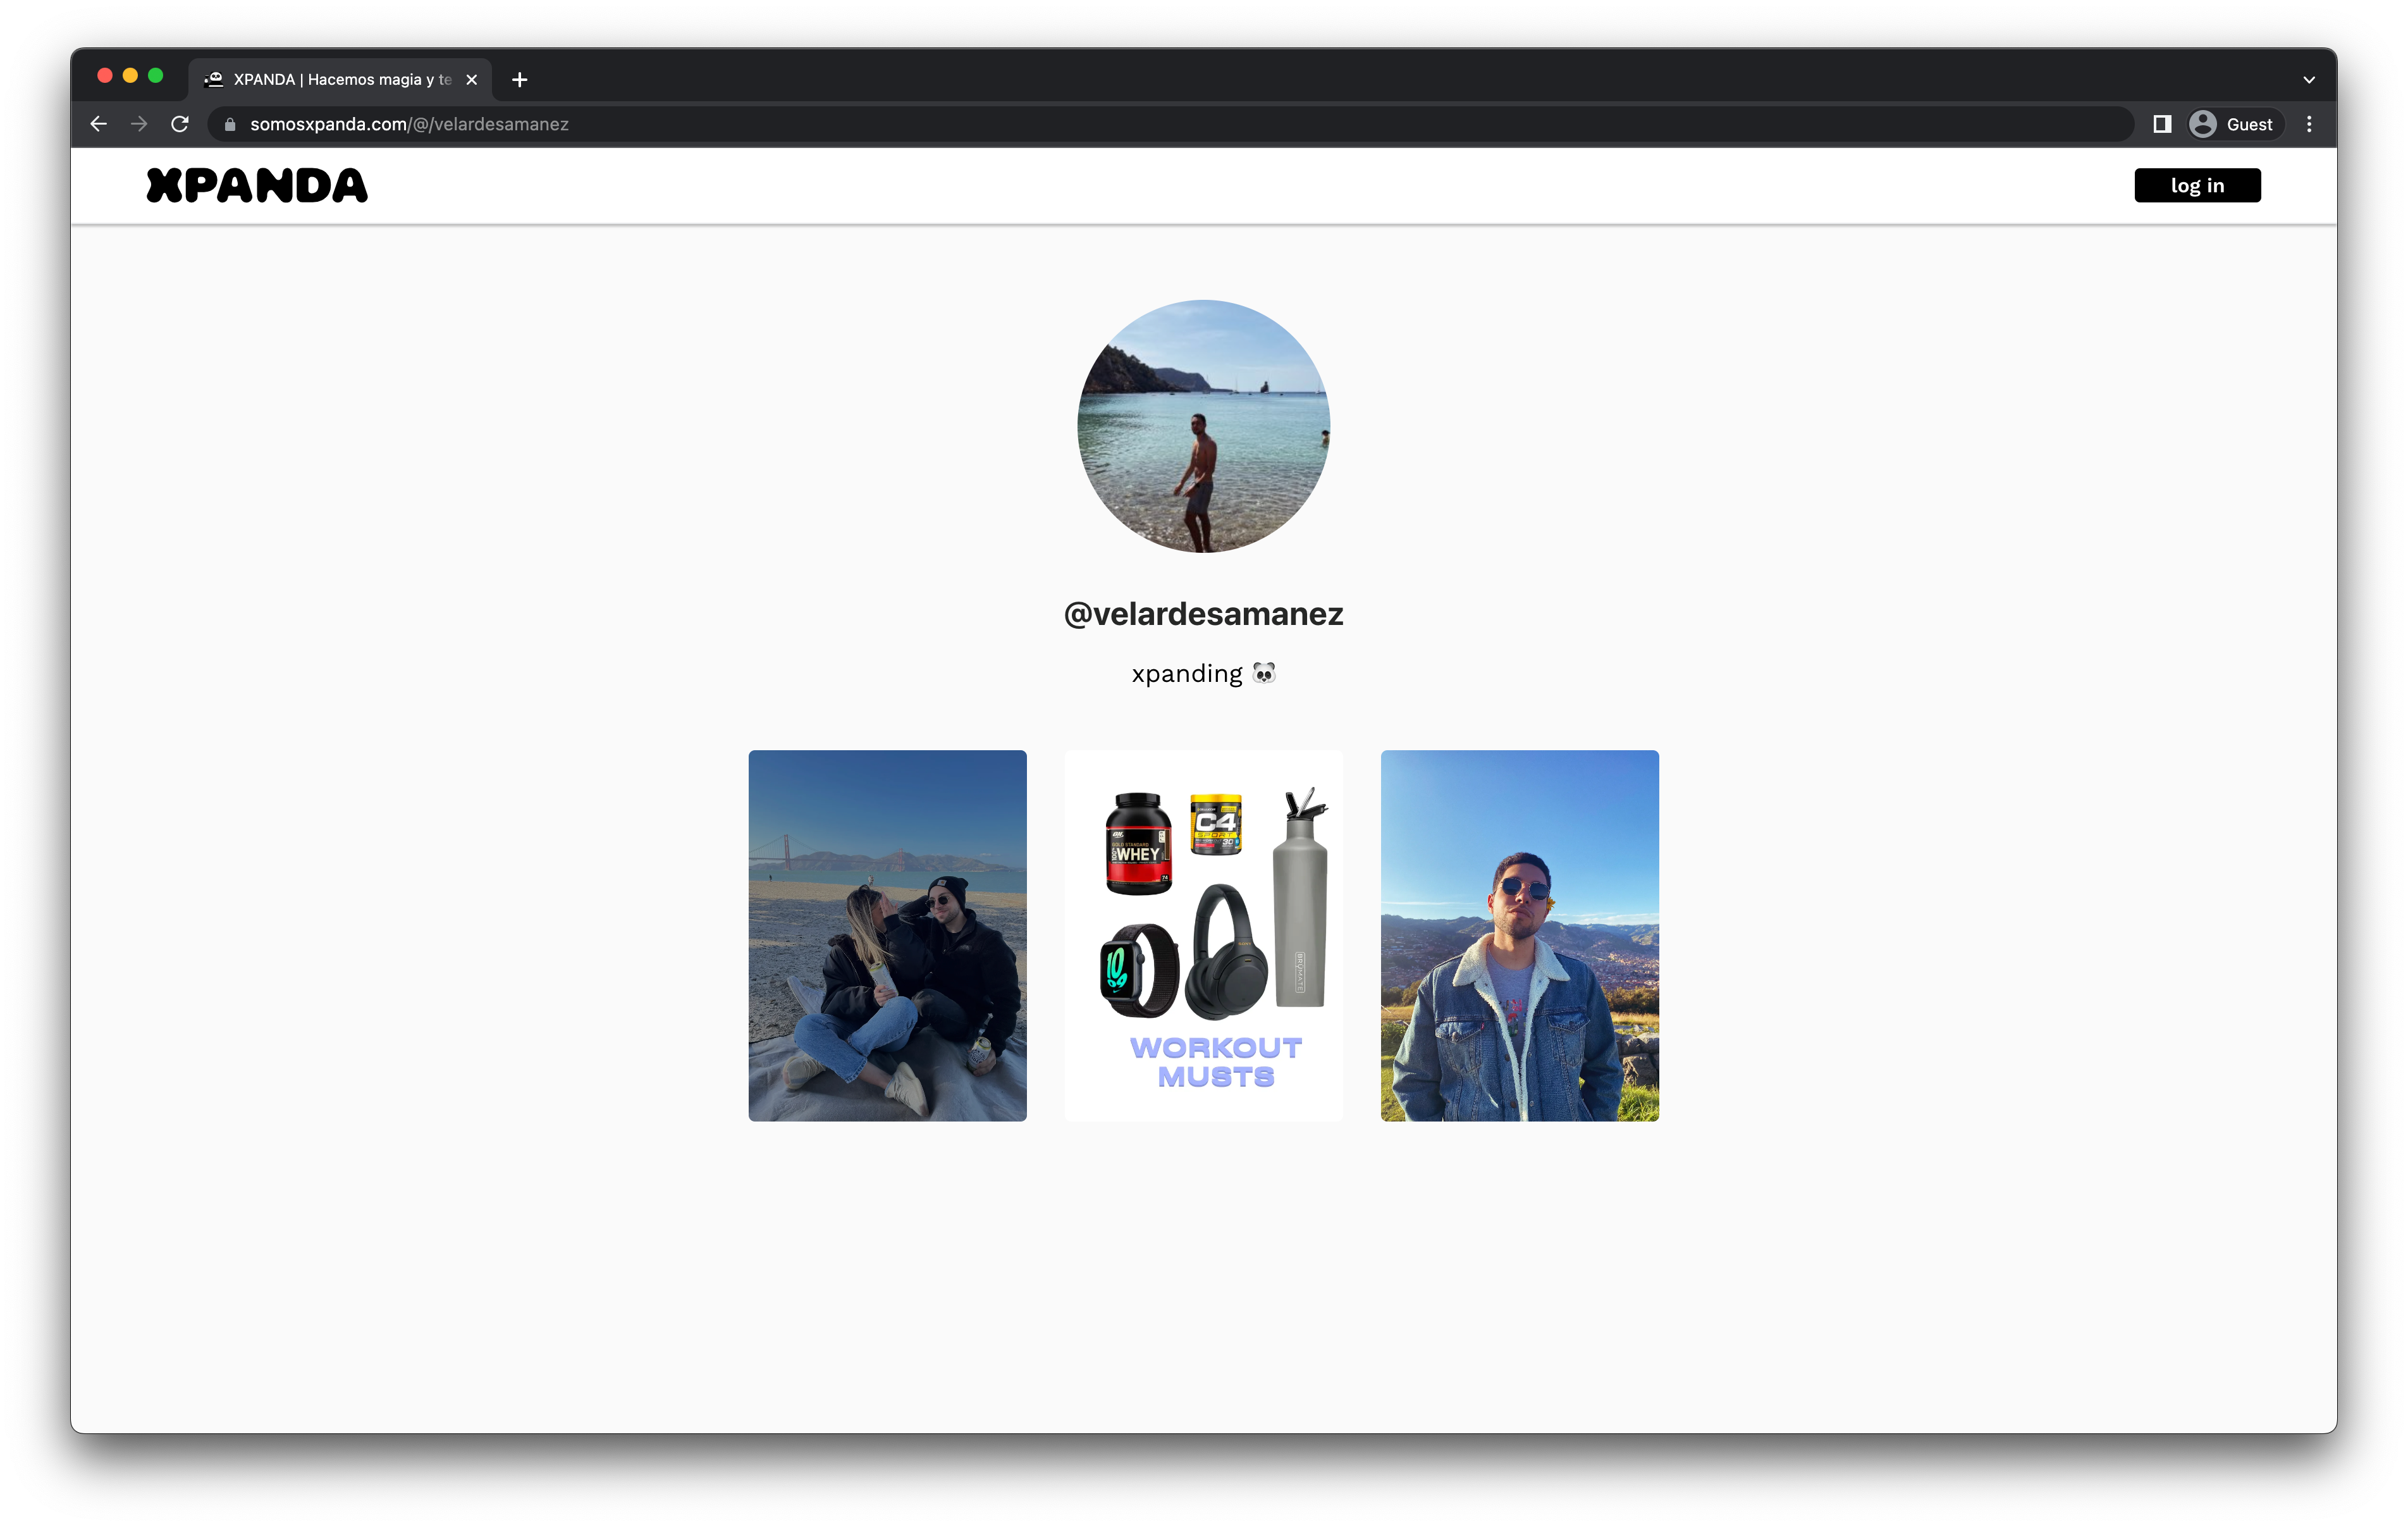The image size is (2408, 1527).
Task: Click the log in button
Action: coord(2197,185)
